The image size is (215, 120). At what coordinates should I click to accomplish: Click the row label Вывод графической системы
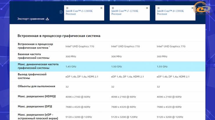32,76
